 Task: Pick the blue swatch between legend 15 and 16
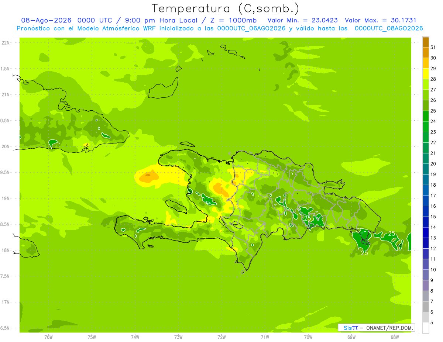(x=426, y=211)
